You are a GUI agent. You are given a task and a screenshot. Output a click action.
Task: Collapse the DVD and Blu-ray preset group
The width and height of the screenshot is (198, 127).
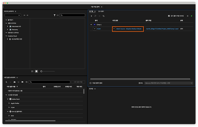tap(8, 112)
